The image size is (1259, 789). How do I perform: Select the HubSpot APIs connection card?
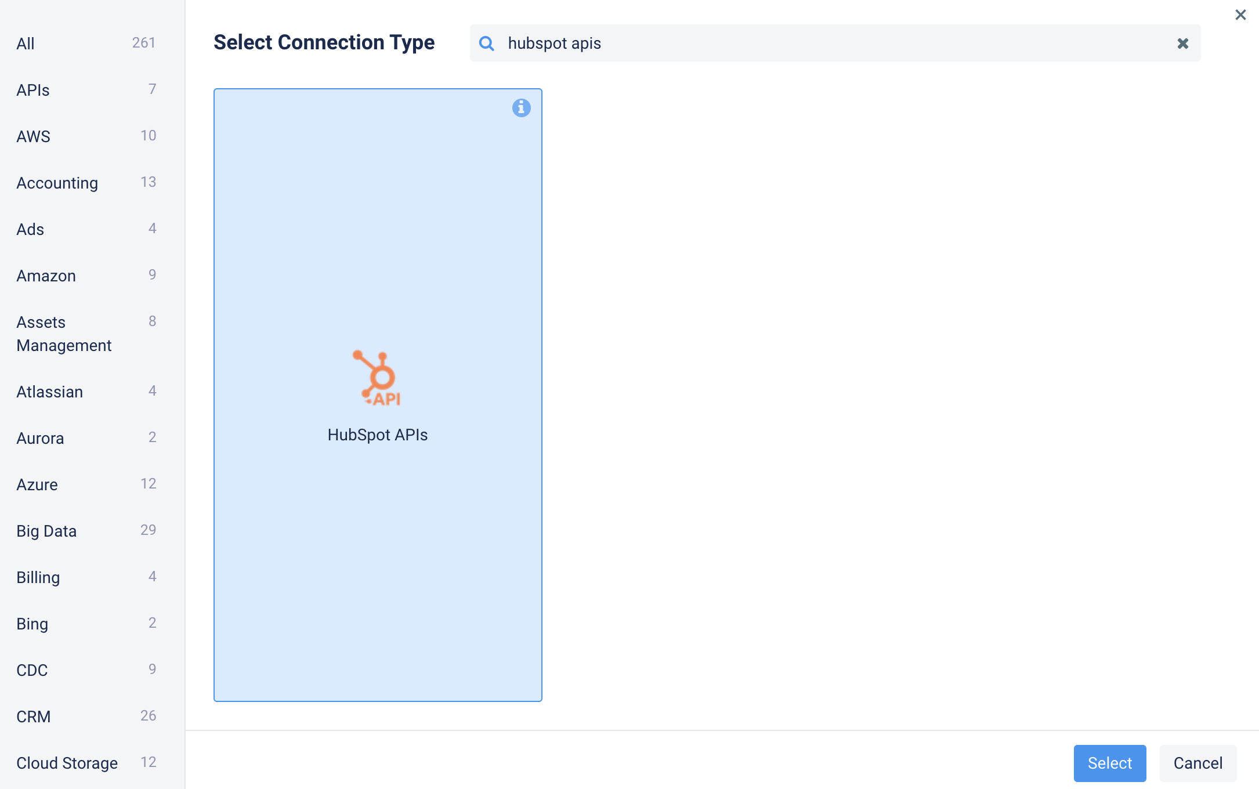pos(378,395)
